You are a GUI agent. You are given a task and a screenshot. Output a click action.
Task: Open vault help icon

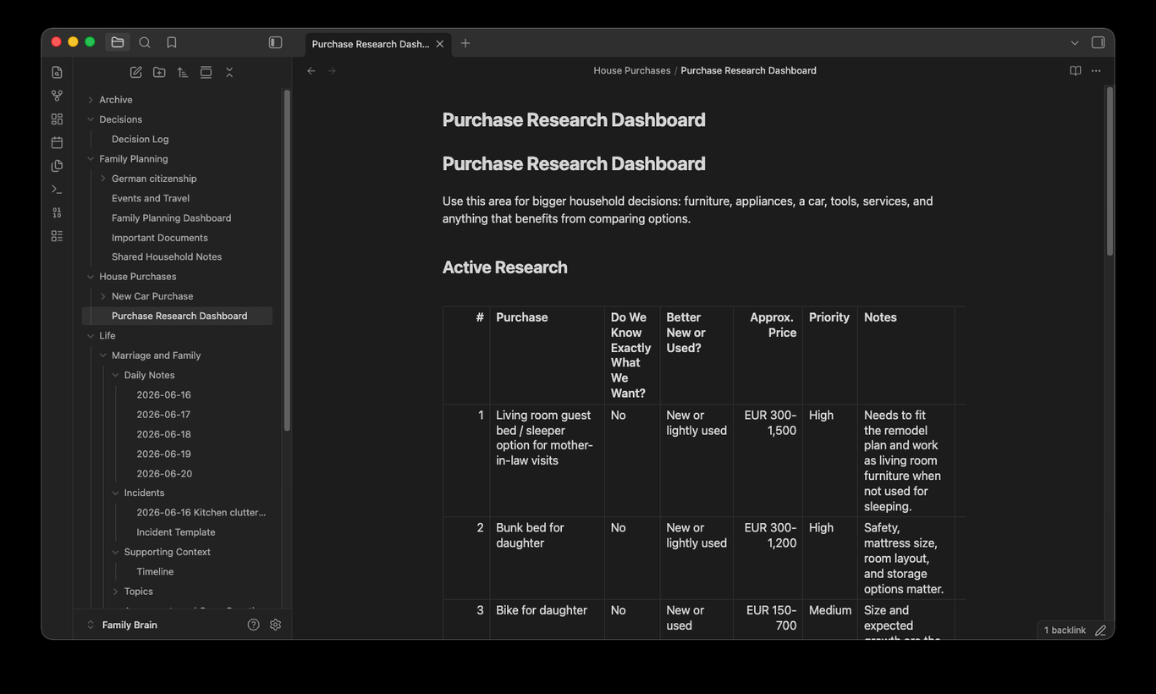pos(253,625)
